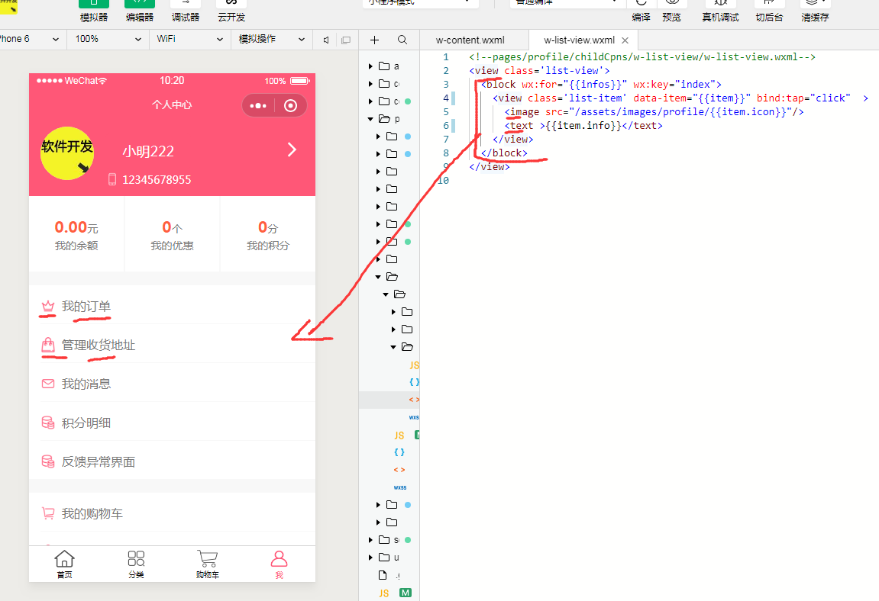Click the plus icon to add file
The width and height of the screenshot is (879, 601).
tap(374, 40)
